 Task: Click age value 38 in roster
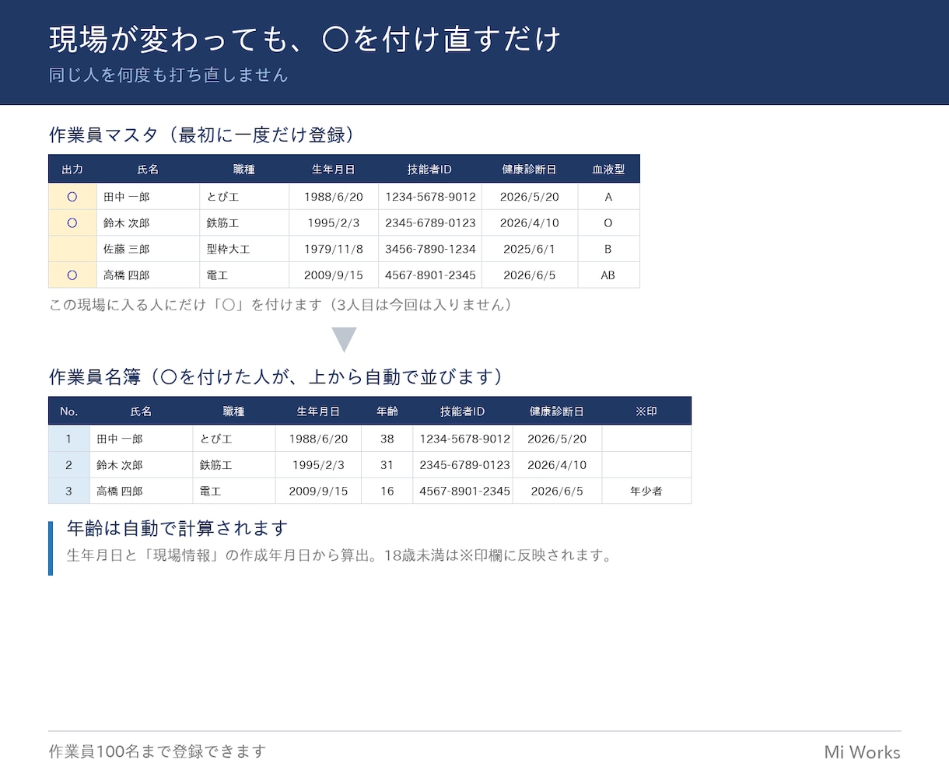click(x=387, y=439)
